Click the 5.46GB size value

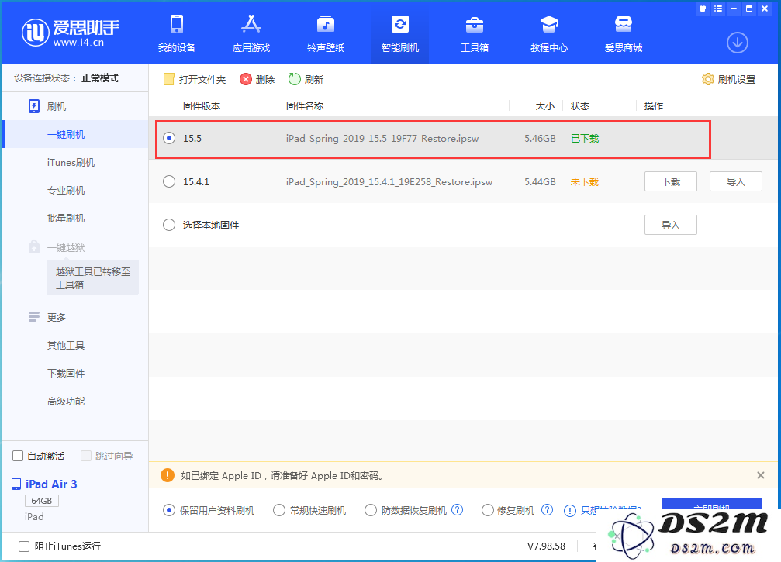coord(540,139)
